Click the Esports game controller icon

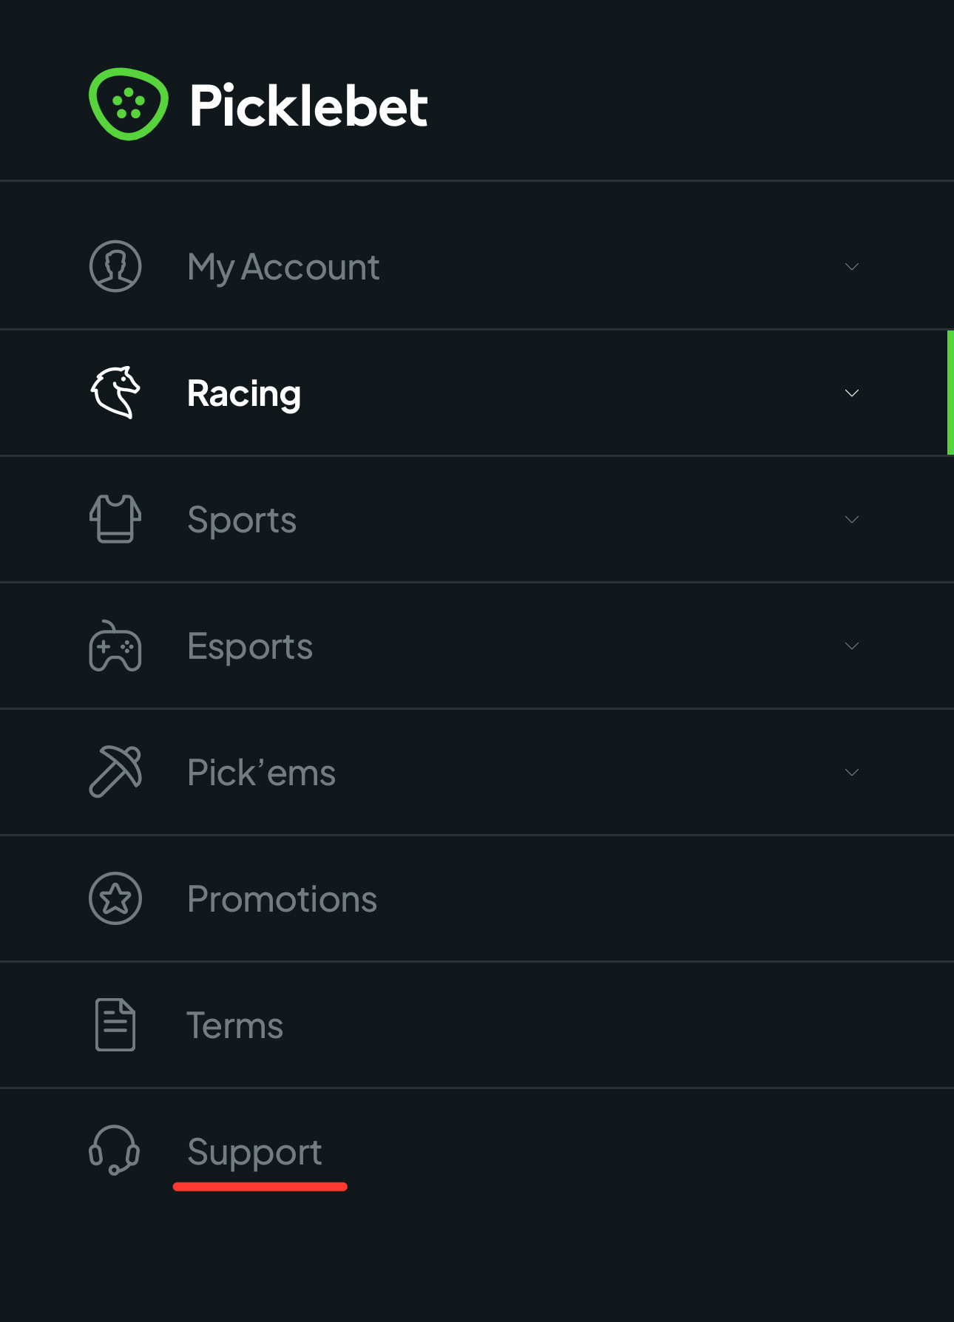click(115, 645)
